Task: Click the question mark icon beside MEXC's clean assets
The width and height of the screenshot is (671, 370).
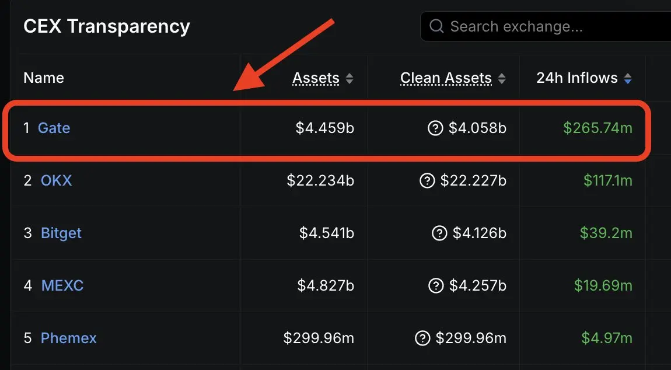Action: coord(436,285)
